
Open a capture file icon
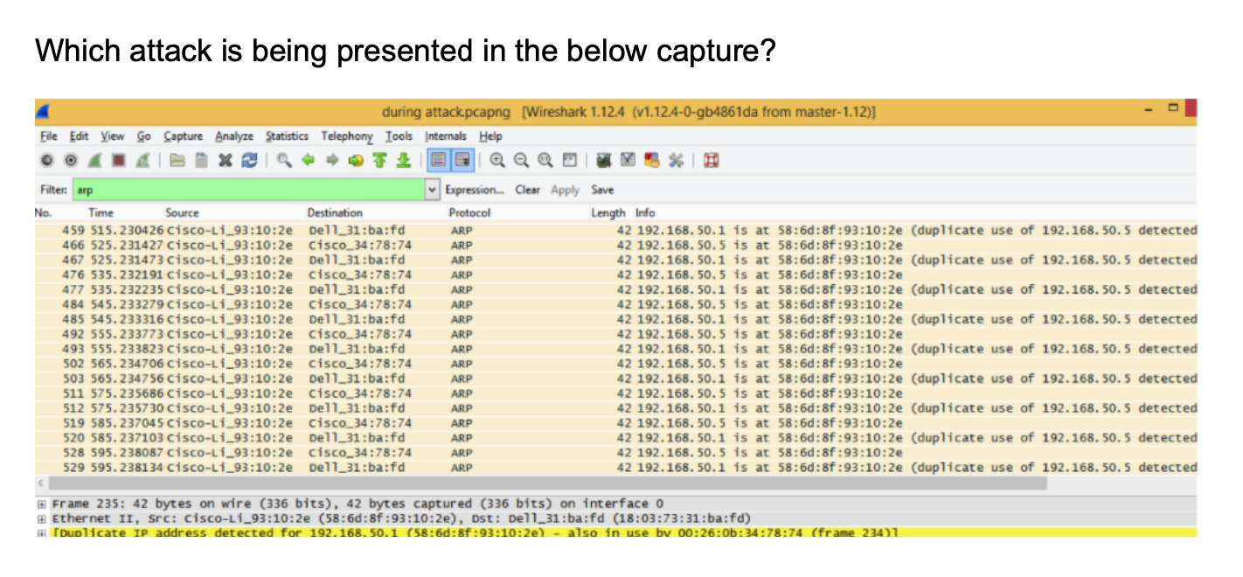[177, 161]
